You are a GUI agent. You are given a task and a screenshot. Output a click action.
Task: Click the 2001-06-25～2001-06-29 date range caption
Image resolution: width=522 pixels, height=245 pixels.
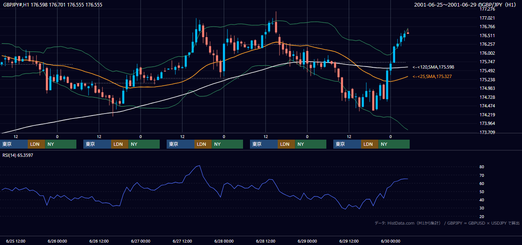[x=466, y=5]
